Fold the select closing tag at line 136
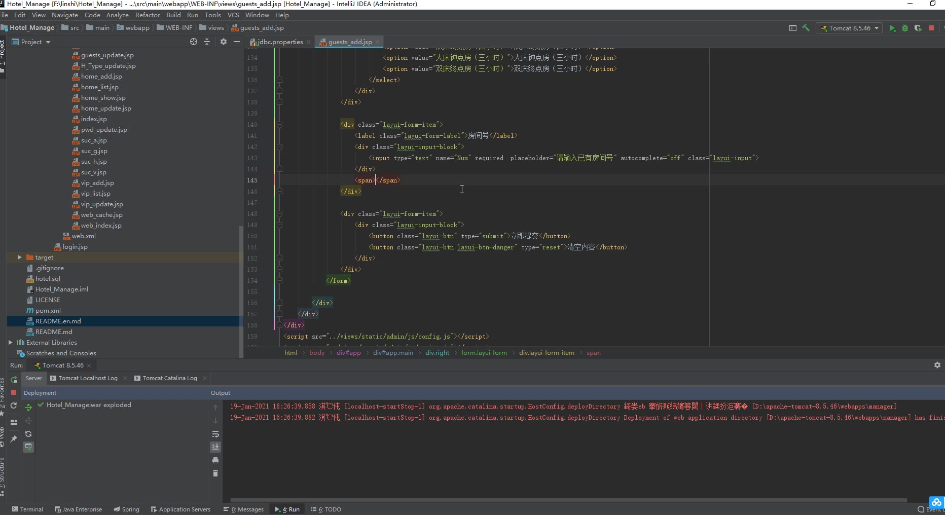This screenshot has height=515, width=945. 279,80
